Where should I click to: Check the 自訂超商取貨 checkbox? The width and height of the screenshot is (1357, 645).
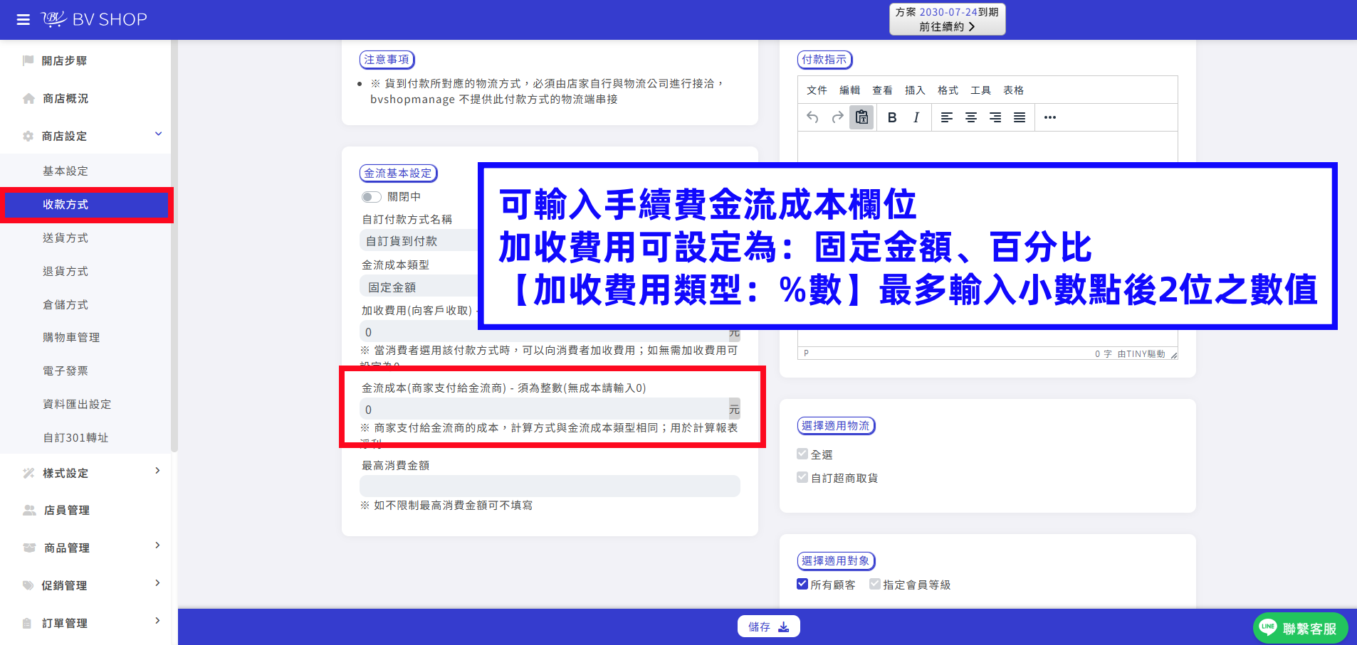[x=802, y=477]
